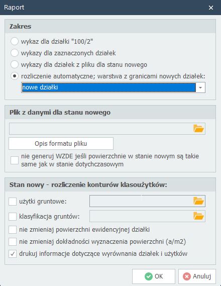Enable nie zmieniaj powierzchni ewidencyjnej działki
This screenshot has width=221, height=286.
coord(13,230)
